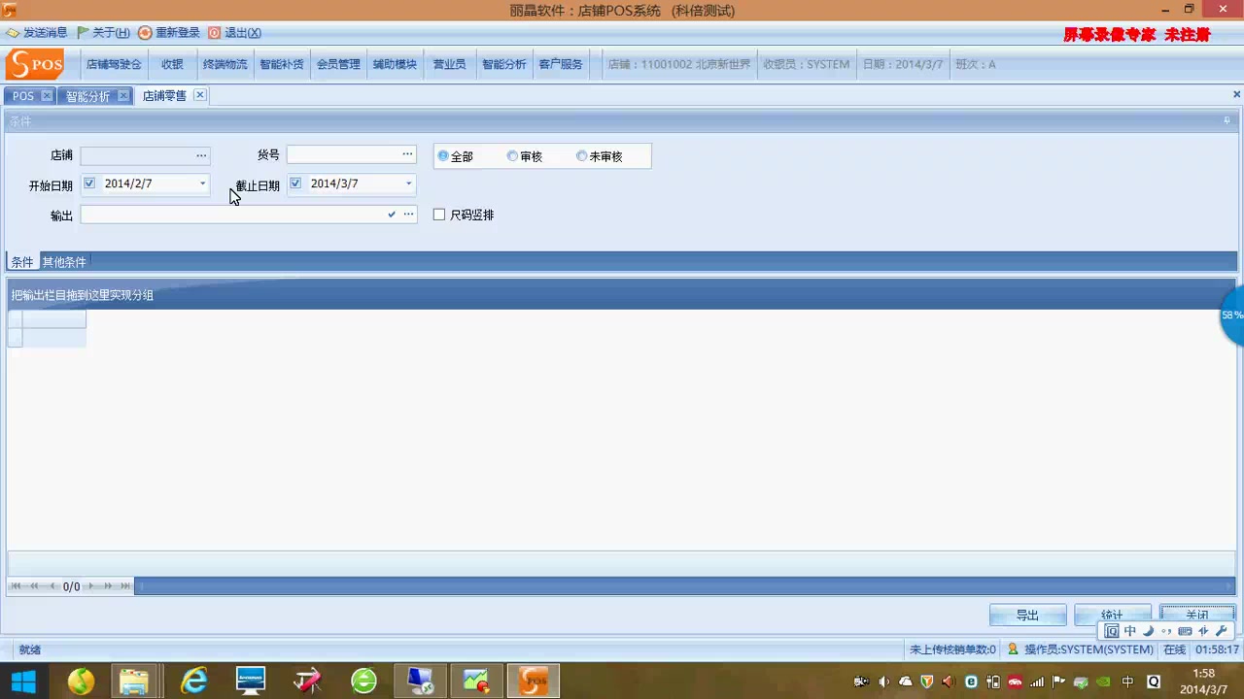The width and height of the screenshot is (1244, 699).
Task: Open the 店铺驾驶仓 menu
Action: tap(114, 64)
